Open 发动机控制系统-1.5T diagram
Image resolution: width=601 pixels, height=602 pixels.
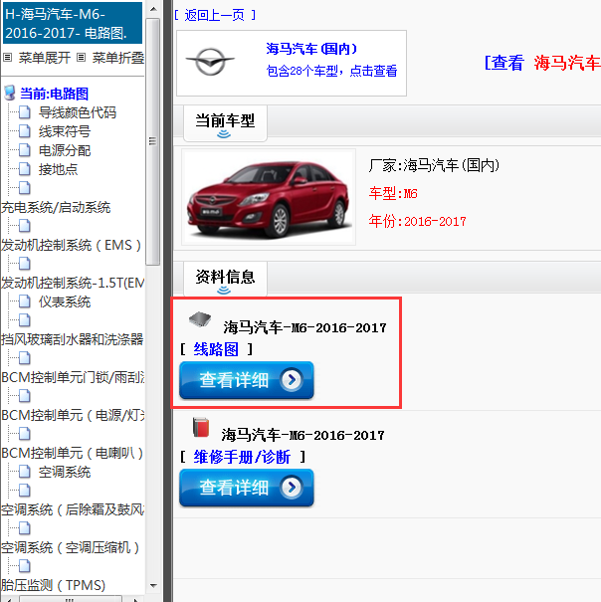pyautogui.click(x=73, y=283)
